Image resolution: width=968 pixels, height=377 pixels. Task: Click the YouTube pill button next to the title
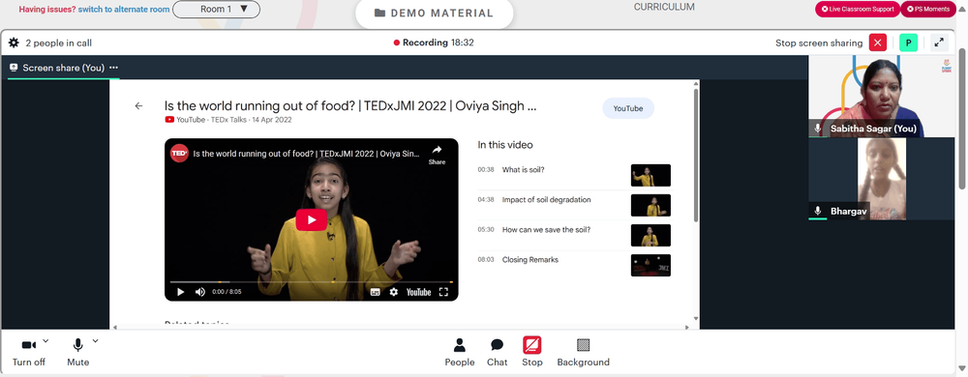click(x=628, y=108)
